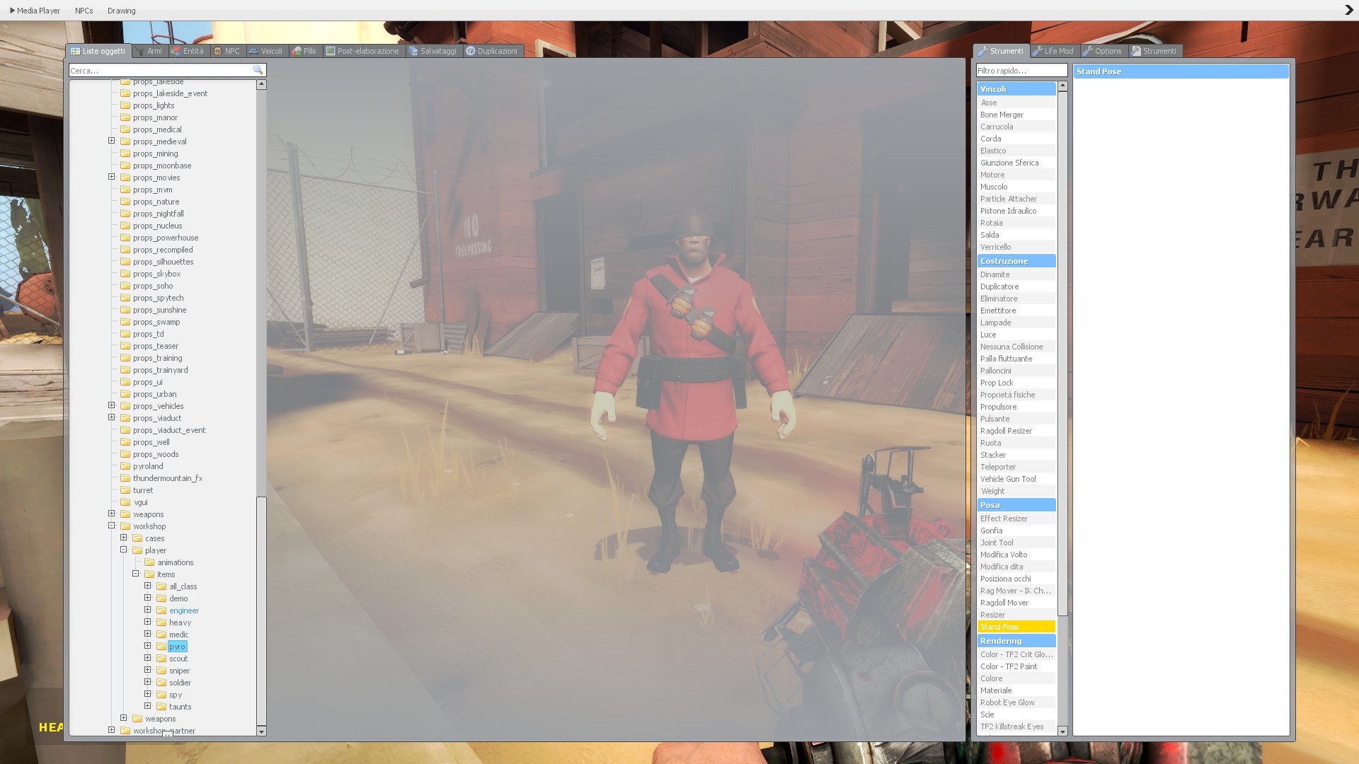Expand the props_vehicles folder
1359x764 pixels.
(x=112, y=405)
